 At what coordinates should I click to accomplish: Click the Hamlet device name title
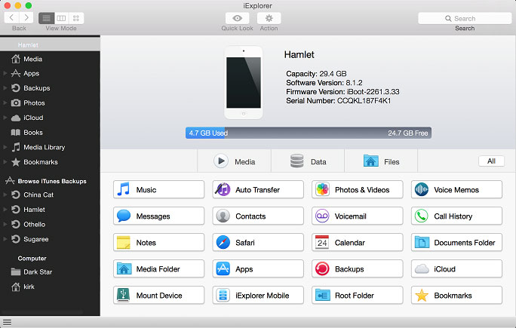click(299, 54)
